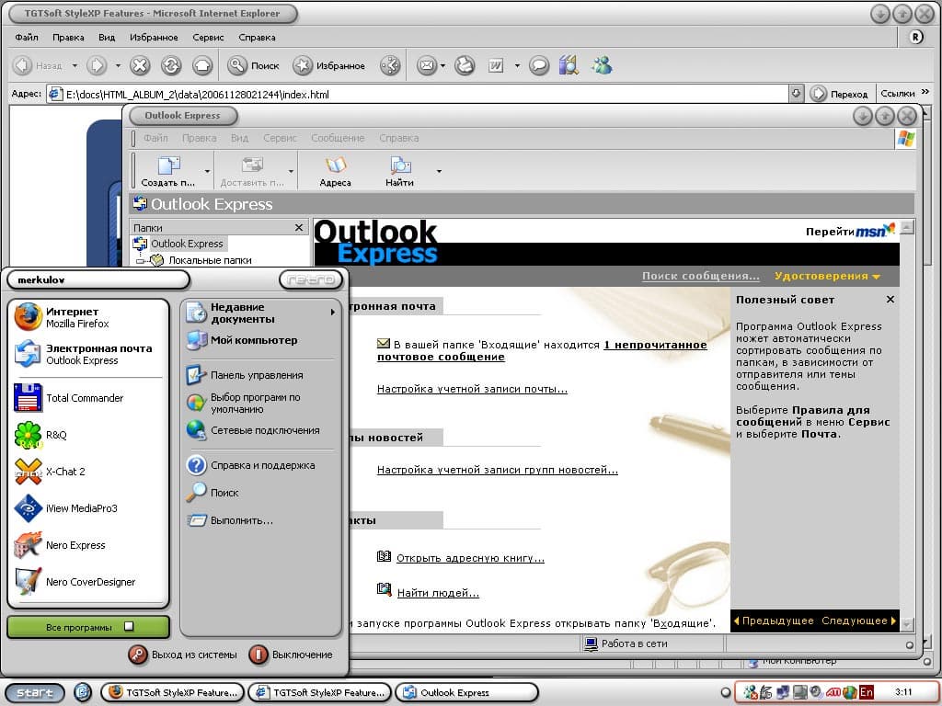
Task: Click the Back arrow in Internet Explorer
Action: [23, 65]
